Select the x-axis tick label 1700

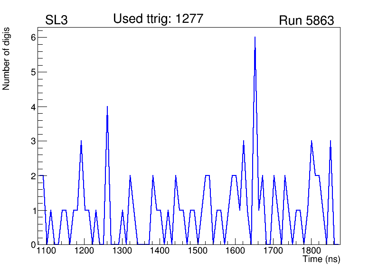pos(274,251)
